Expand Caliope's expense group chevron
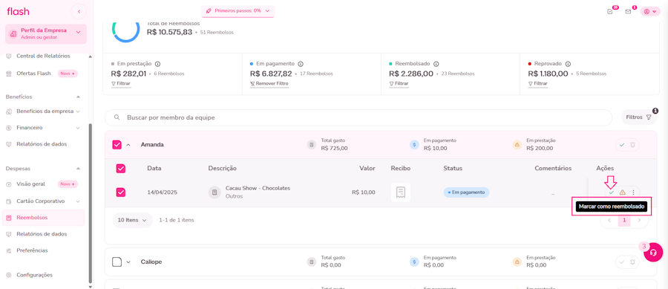The image size is (668, 289). (x=128, y=262)
